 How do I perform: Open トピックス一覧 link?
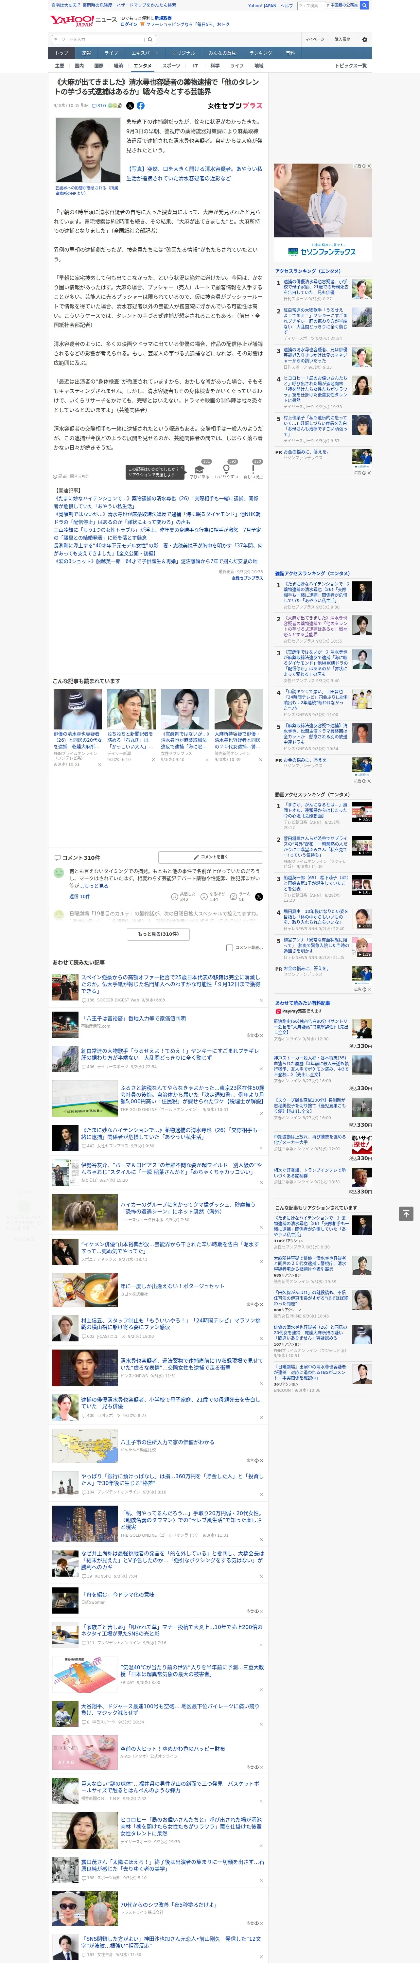point(351,65)
